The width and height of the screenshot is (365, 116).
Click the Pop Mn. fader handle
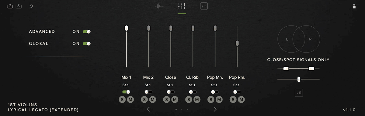pyautogui.click(x=215, y=28)
